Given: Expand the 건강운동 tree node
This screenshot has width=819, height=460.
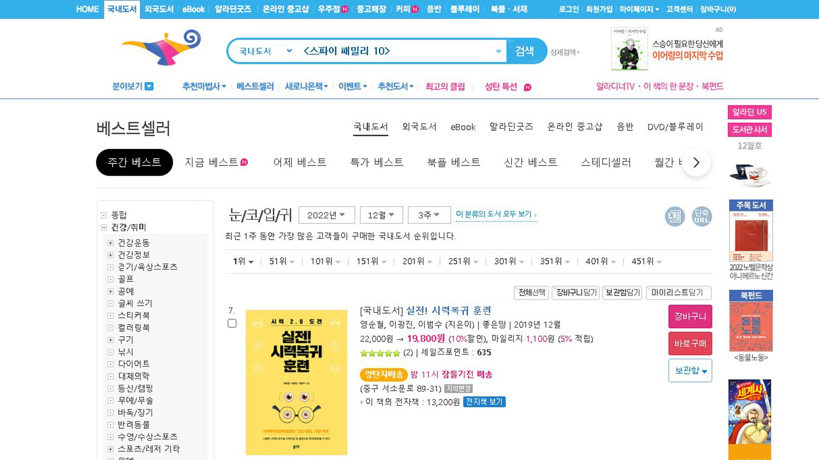Looking at the screenshot, I should click(x=110, y=243).
